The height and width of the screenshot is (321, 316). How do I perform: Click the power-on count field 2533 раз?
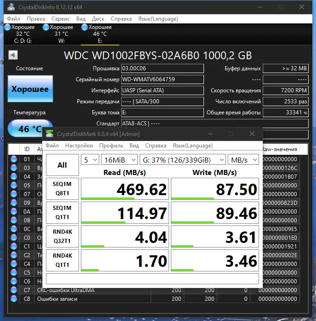point(286,101)
